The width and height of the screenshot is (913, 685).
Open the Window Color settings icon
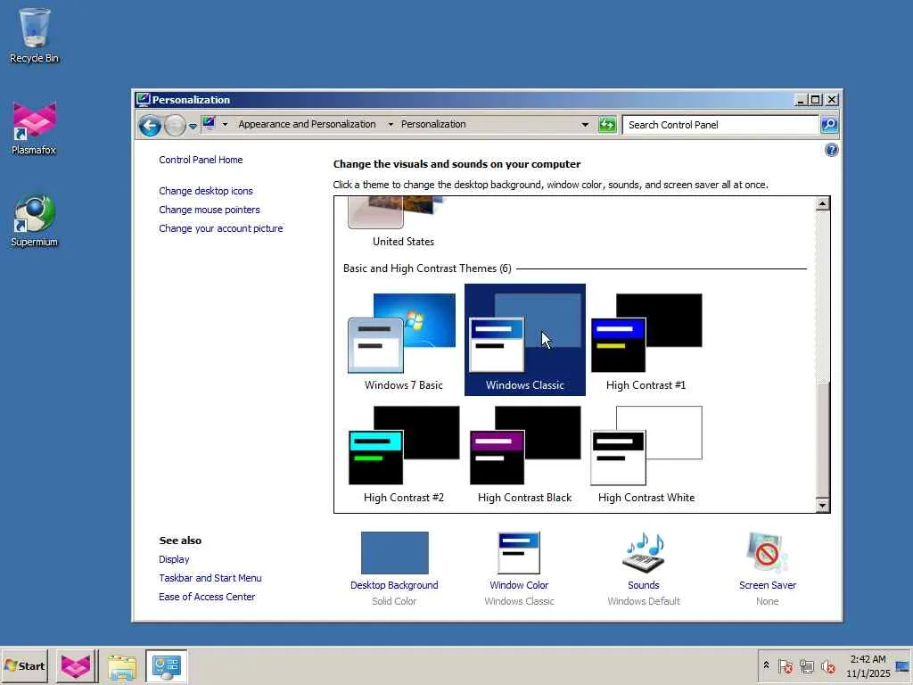coord(519,553)
